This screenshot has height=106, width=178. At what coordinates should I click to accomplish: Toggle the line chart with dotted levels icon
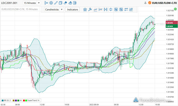click(95, 10)
